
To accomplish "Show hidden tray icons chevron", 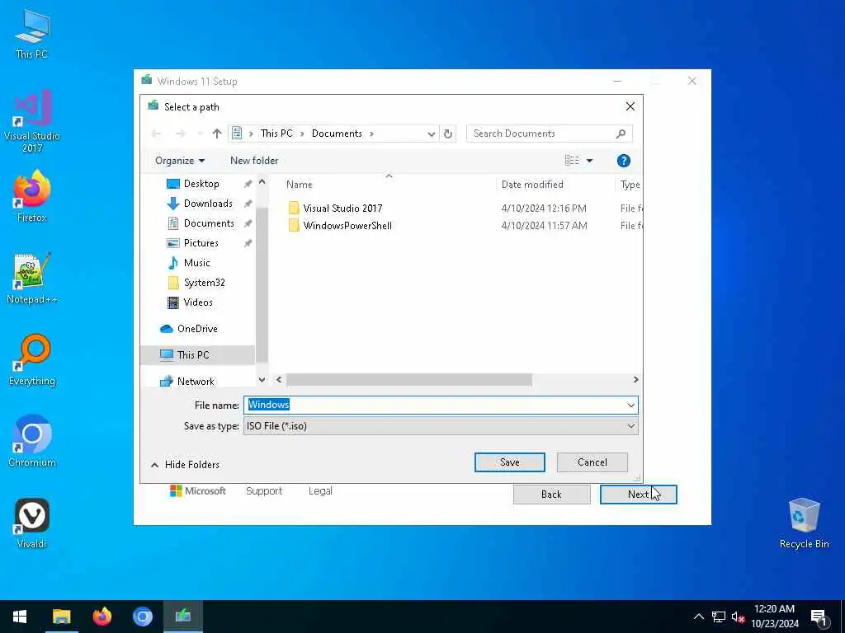I will [x=698, y=617].
